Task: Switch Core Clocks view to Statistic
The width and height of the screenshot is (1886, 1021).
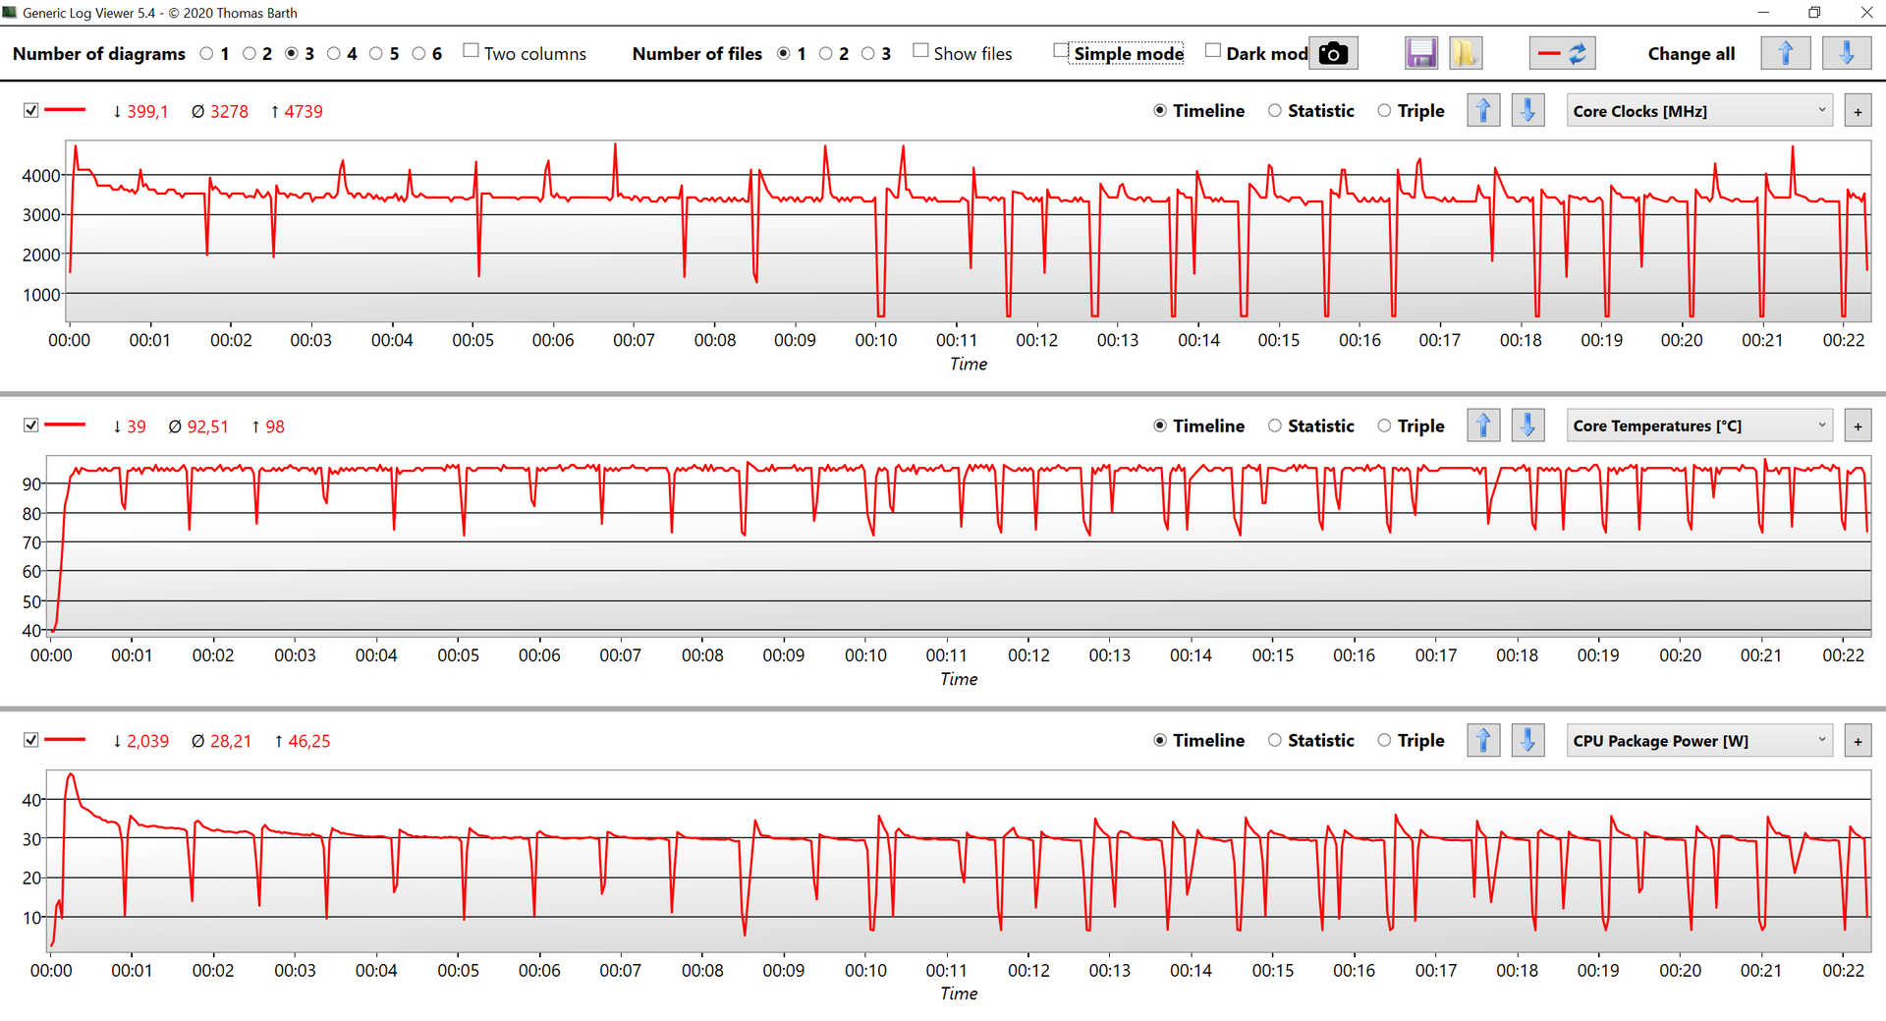Action: click(x=1275, y=111)
